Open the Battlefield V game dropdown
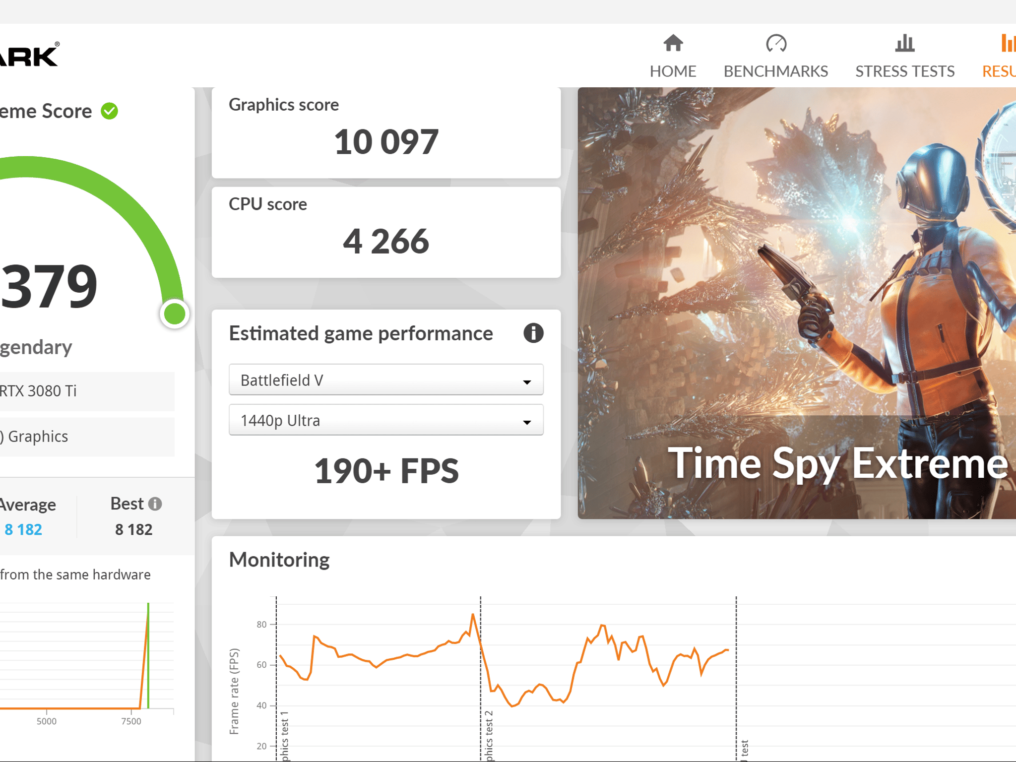1016x762 pixels. coord(386,380)
